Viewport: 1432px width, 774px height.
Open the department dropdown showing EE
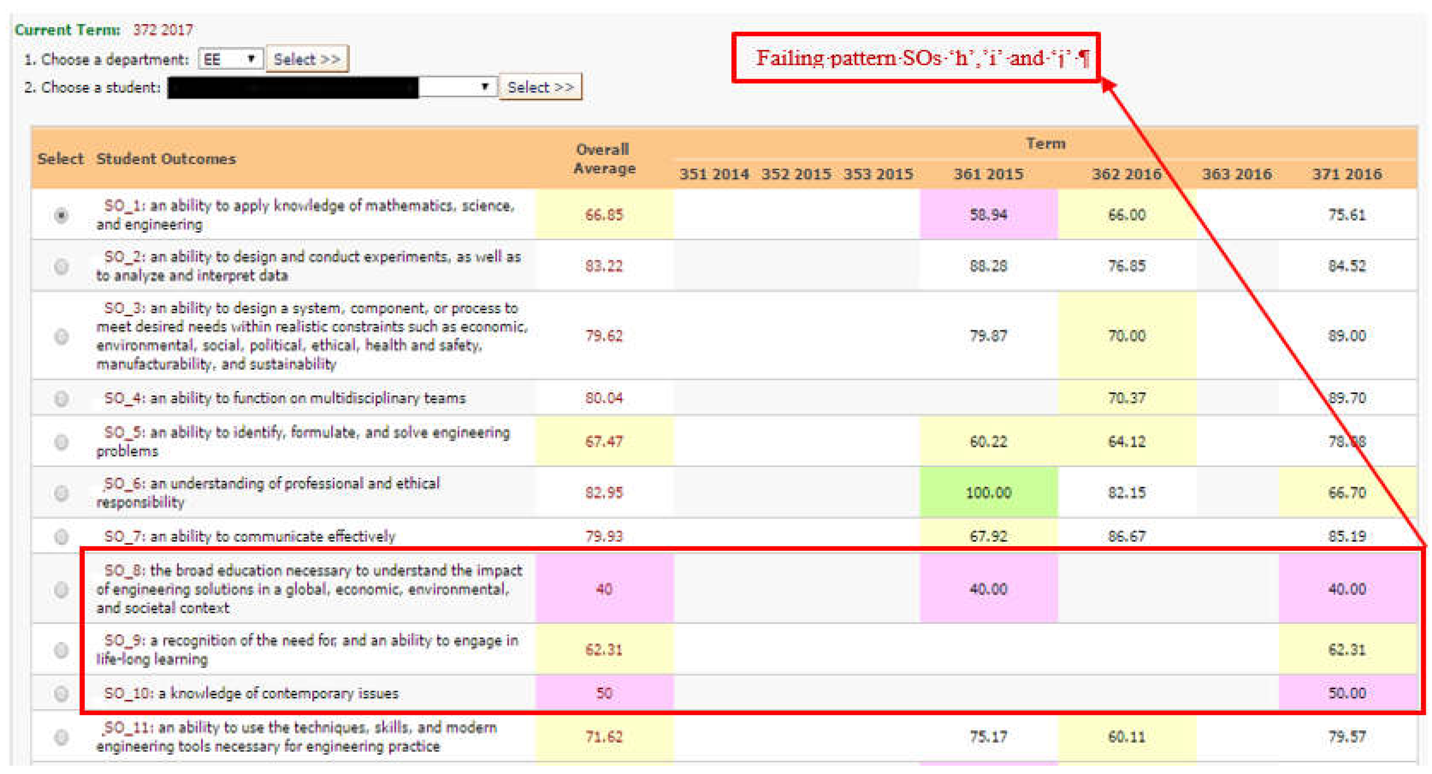(x=230, y=58)
